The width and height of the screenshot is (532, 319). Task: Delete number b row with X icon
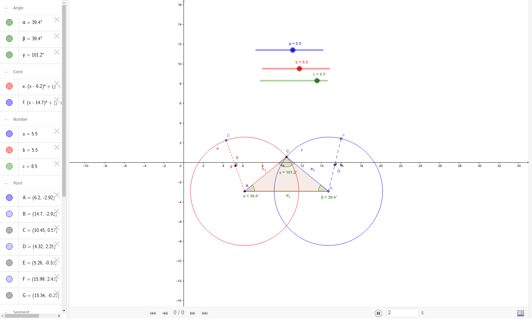57,147
